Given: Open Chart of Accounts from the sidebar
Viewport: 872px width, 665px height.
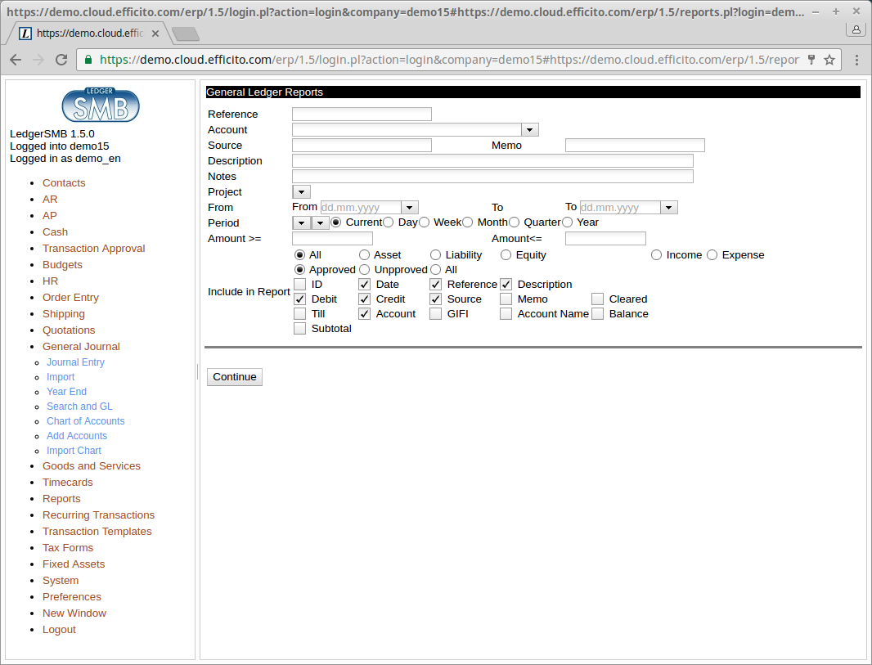Looking at the screenshot, I should pyautogui.click(x=85, y=421).
